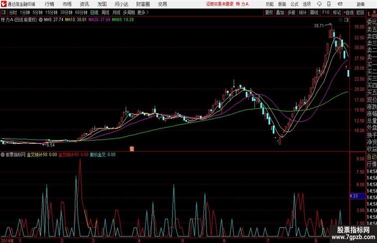The width and height of the screenshot is (377, 243).
Task: Switch to 30分钟 period
Action: tap(66, 12)
